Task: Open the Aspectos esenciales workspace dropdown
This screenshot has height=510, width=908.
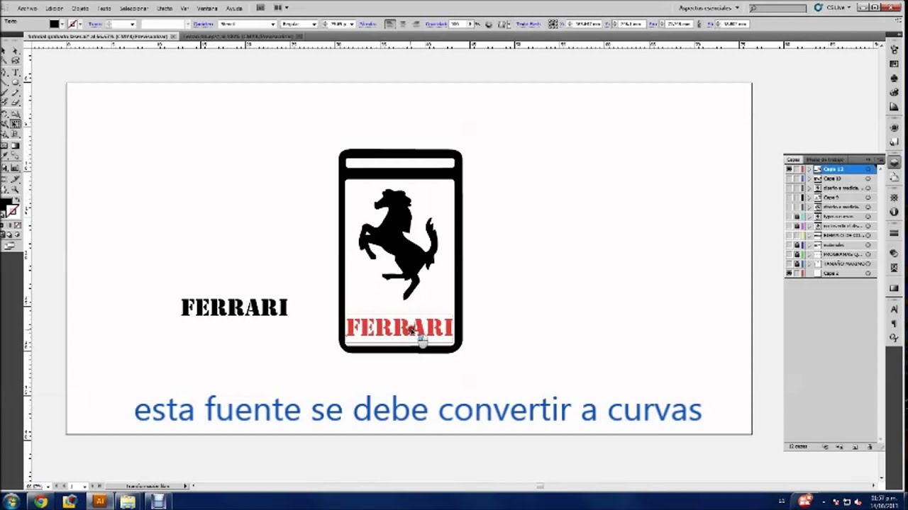Action: coord(709,8)
